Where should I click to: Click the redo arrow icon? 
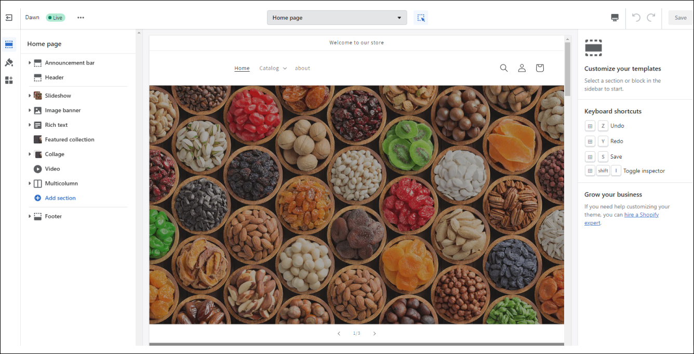pyautogui.click(x=651, y=17)
